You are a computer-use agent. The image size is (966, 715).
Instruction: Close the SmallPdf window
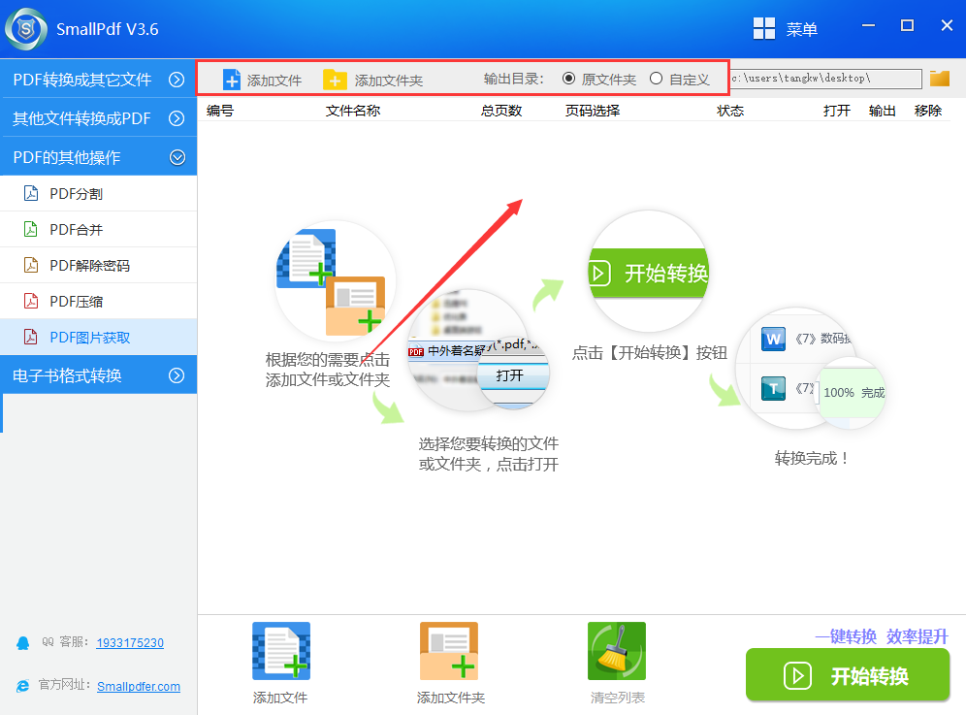pyautogui.click(x=947, y=25)
